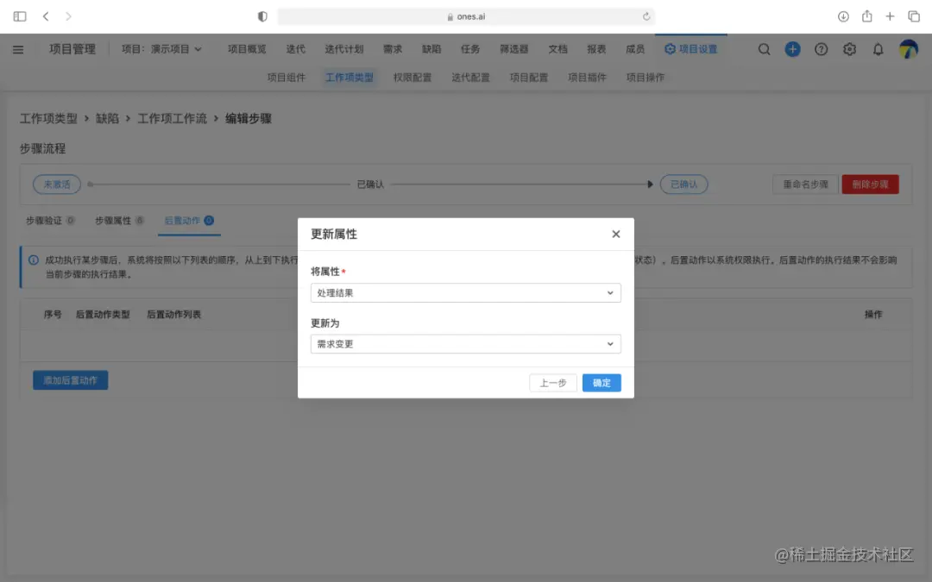
Task: Open the hamburger menu icon
Action: (x=18, y=49)
